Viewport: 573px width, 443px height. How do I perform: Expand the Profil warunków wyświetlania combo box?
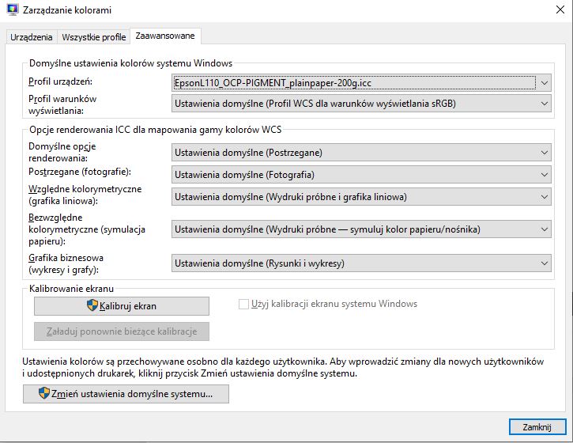(361, 104)
